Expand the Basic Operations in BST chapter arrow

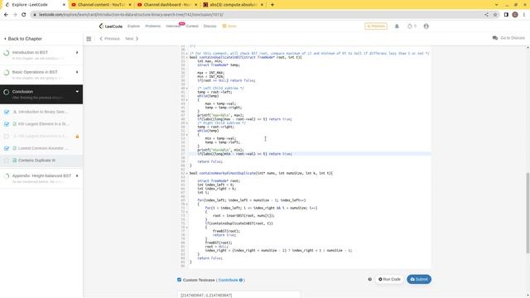pyautogui.click(x=77, y=72)
